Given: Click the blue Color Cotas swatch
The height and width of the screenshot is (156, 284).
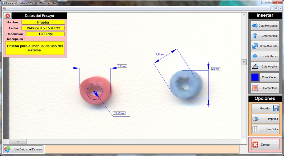Looking at the screenshot, I should click(255, 77).
